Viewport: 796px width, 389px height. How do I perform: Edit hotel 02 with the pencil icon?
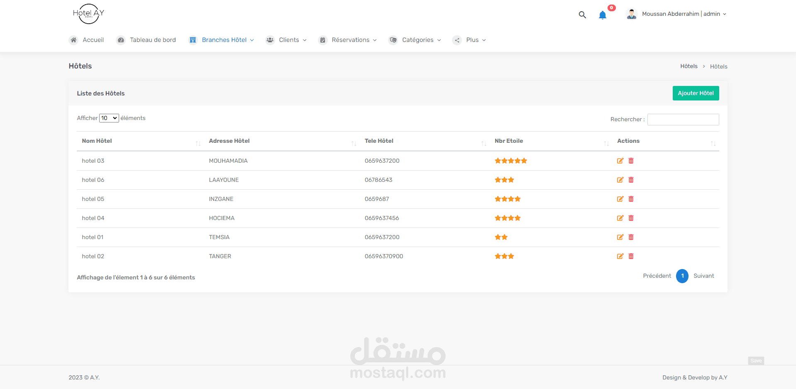point(620,256)
